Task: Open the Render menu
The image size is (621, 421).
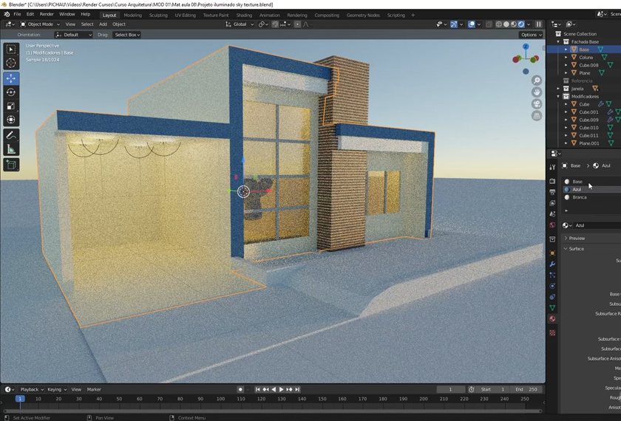Action: click(47, 14)
